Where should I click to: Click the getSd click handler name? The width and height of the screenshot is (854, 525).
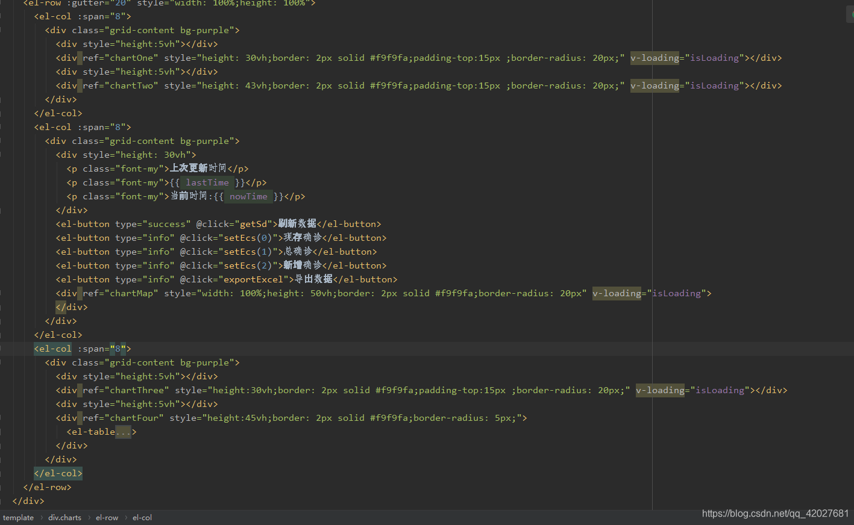(253, 224)
